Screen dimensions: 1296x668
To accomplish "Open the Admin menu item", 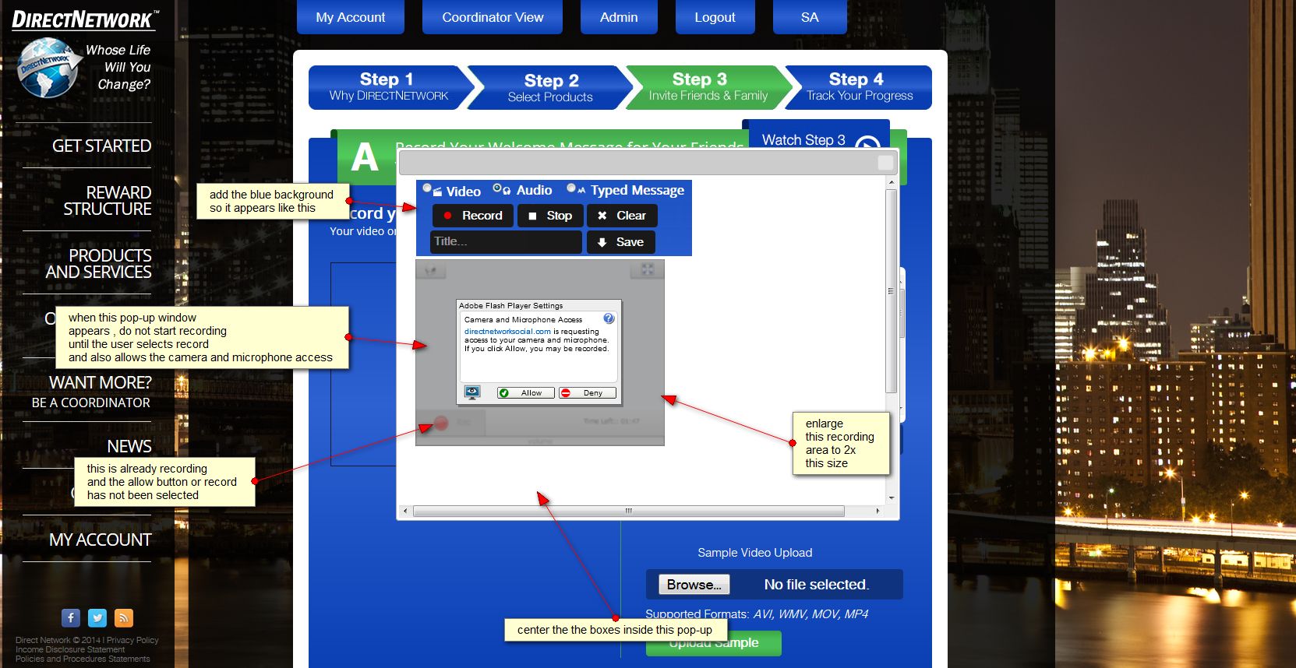I will pos(619,17).
